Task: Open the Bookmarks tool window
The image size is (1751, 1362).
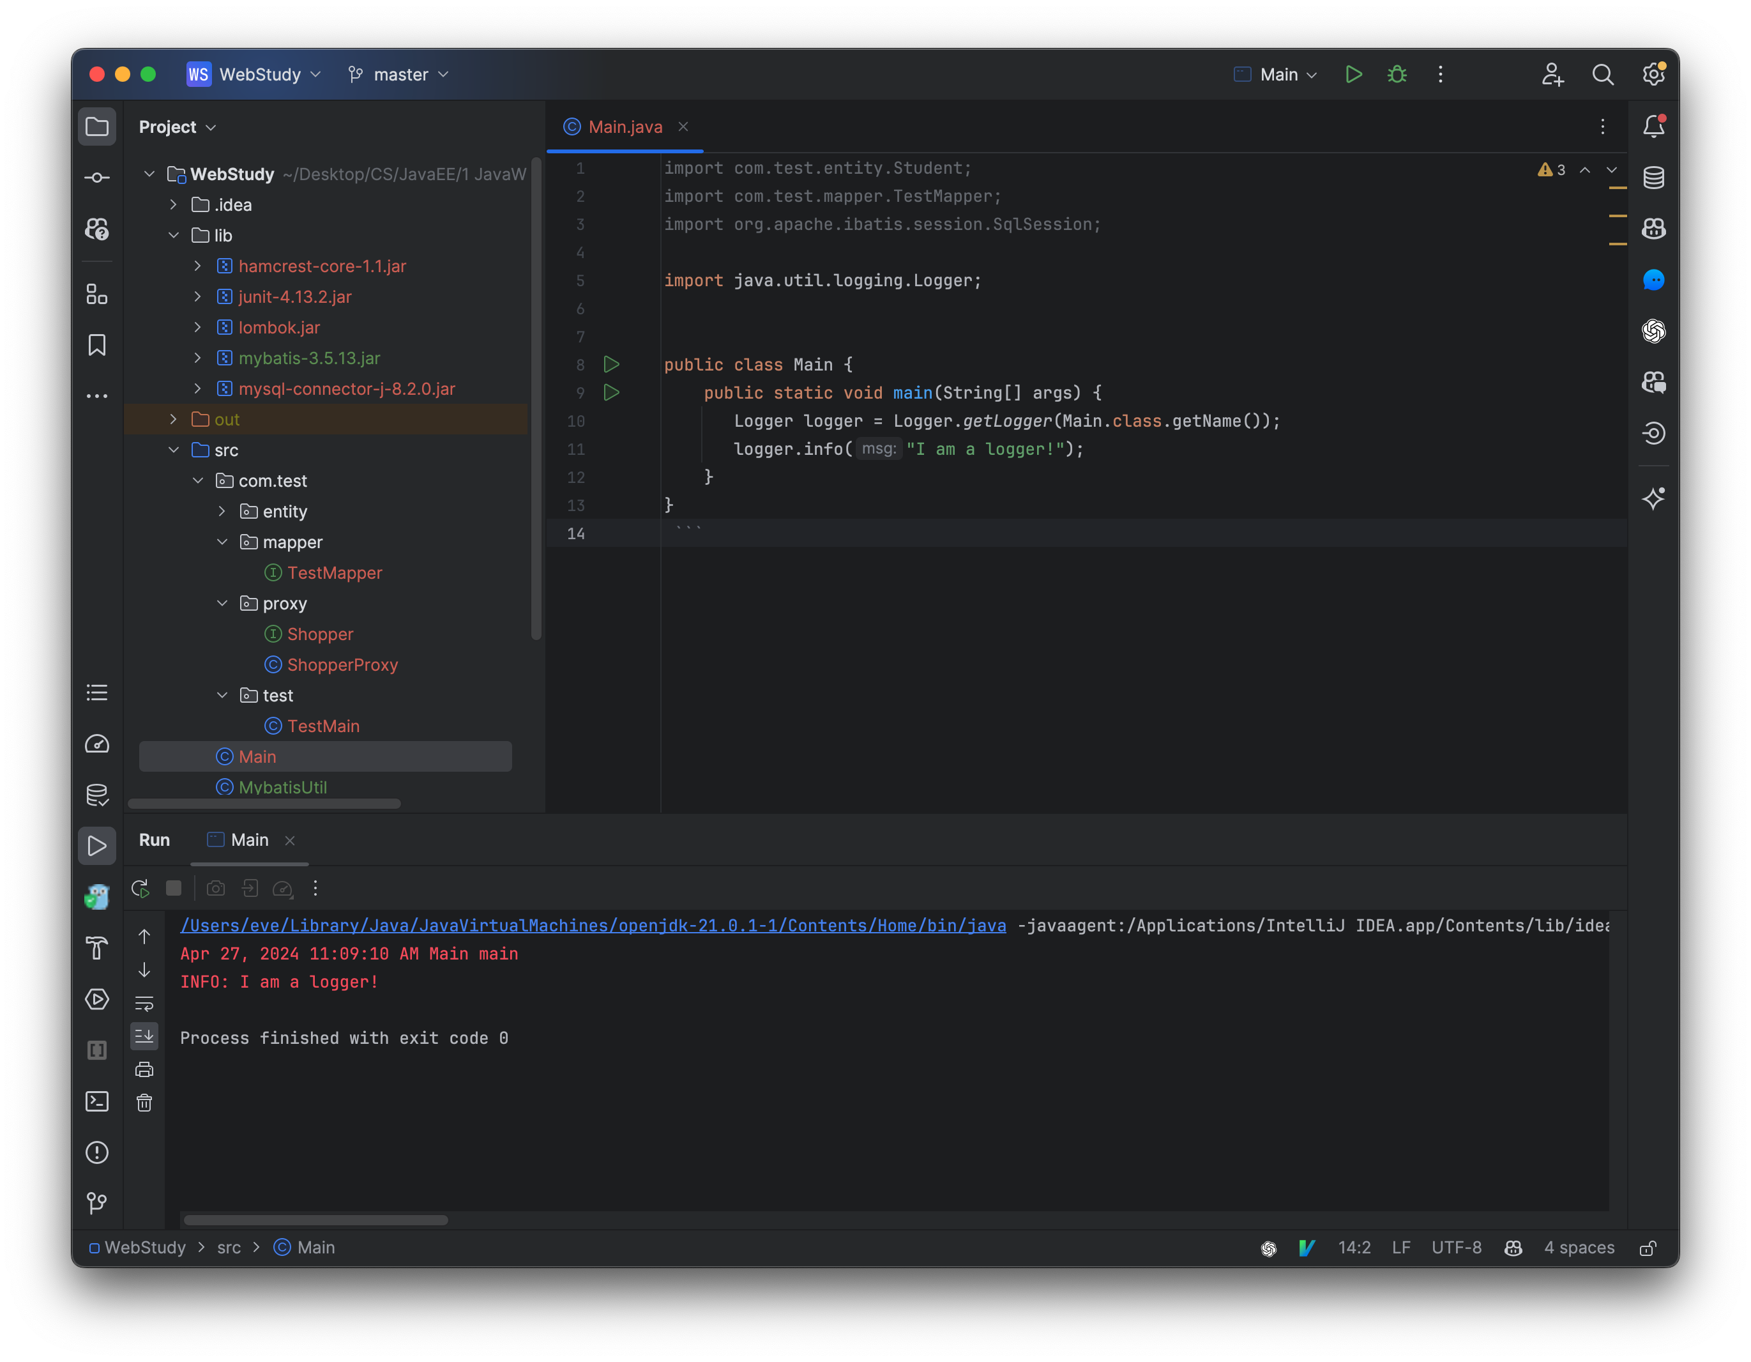Action: [x=97, y=345]
